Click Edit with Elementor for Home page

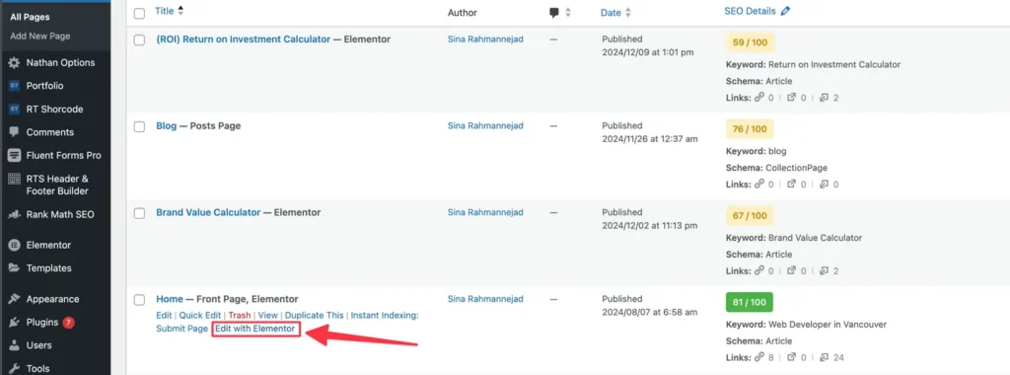point(255,329)
